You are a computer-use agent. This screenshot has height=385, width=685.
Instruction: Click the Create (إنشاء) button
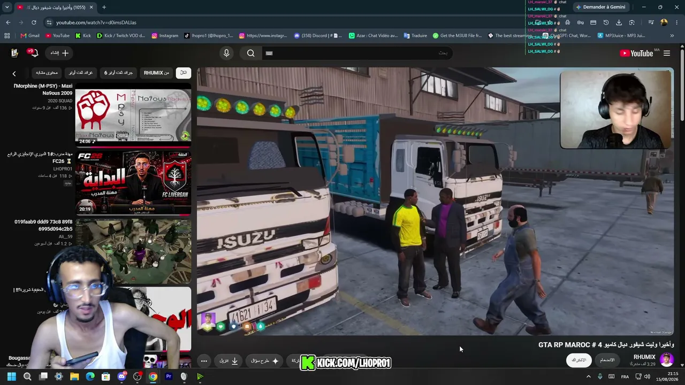(59, 53)
